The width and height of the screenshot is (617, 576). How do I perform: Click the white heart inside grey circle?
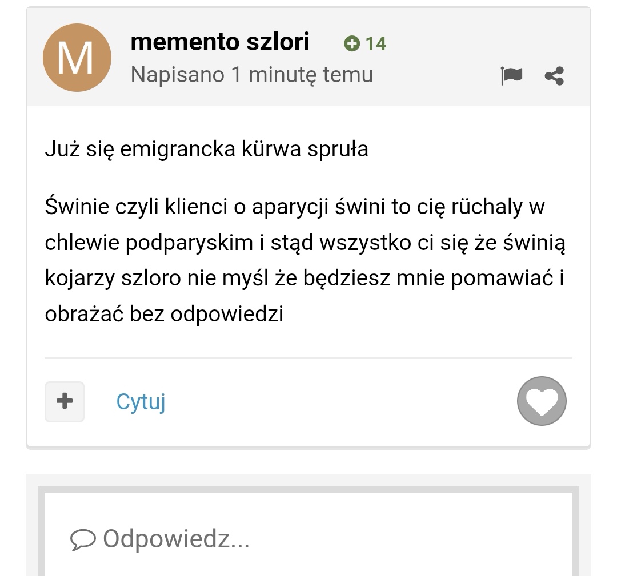point(542,402)
